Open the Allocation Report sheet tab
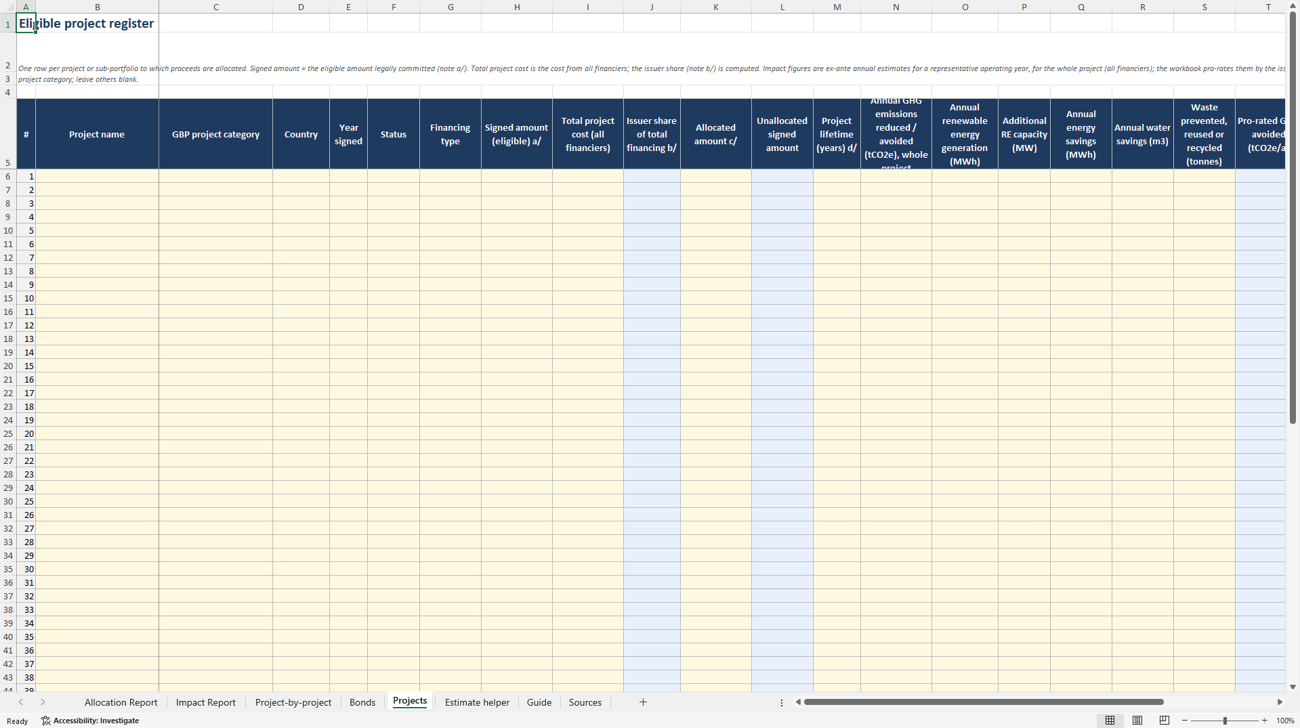1300x728 pixels. pyautogui.click(x=121, y=702)
